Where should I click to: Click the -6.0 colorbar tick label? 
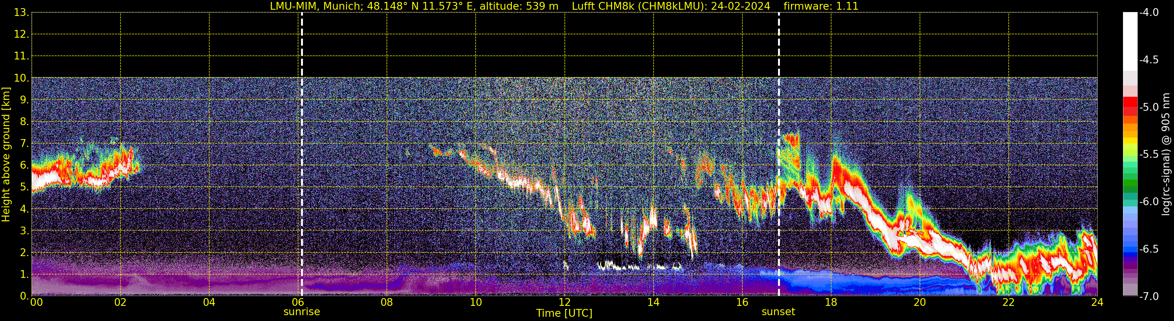click(1149, 202)
